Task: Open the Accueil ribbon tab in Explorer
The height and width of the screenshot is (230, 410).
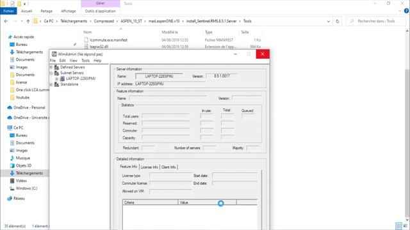Action: [x=26, y=11]
